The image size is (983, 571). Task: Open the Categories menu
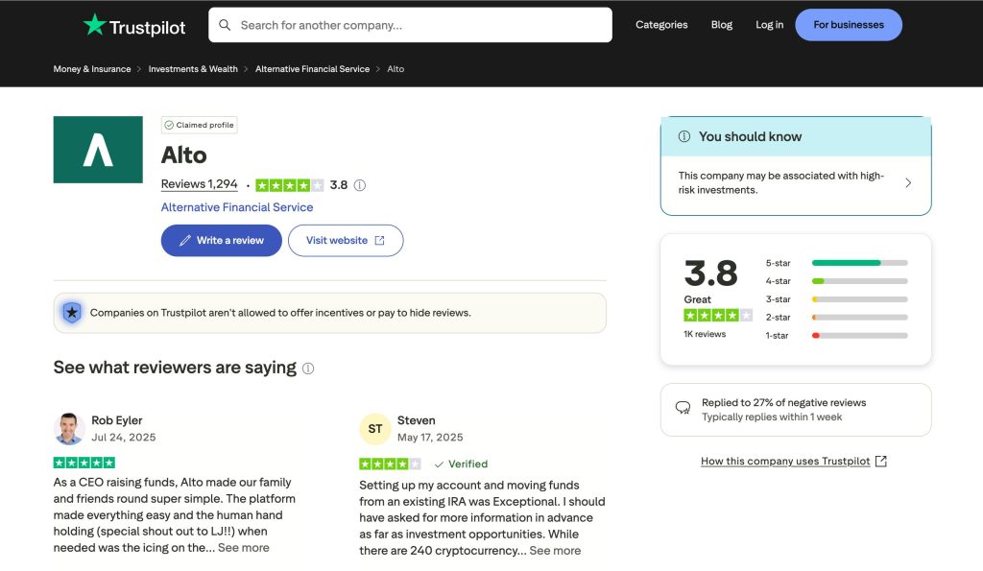click(x=661, y=25)
